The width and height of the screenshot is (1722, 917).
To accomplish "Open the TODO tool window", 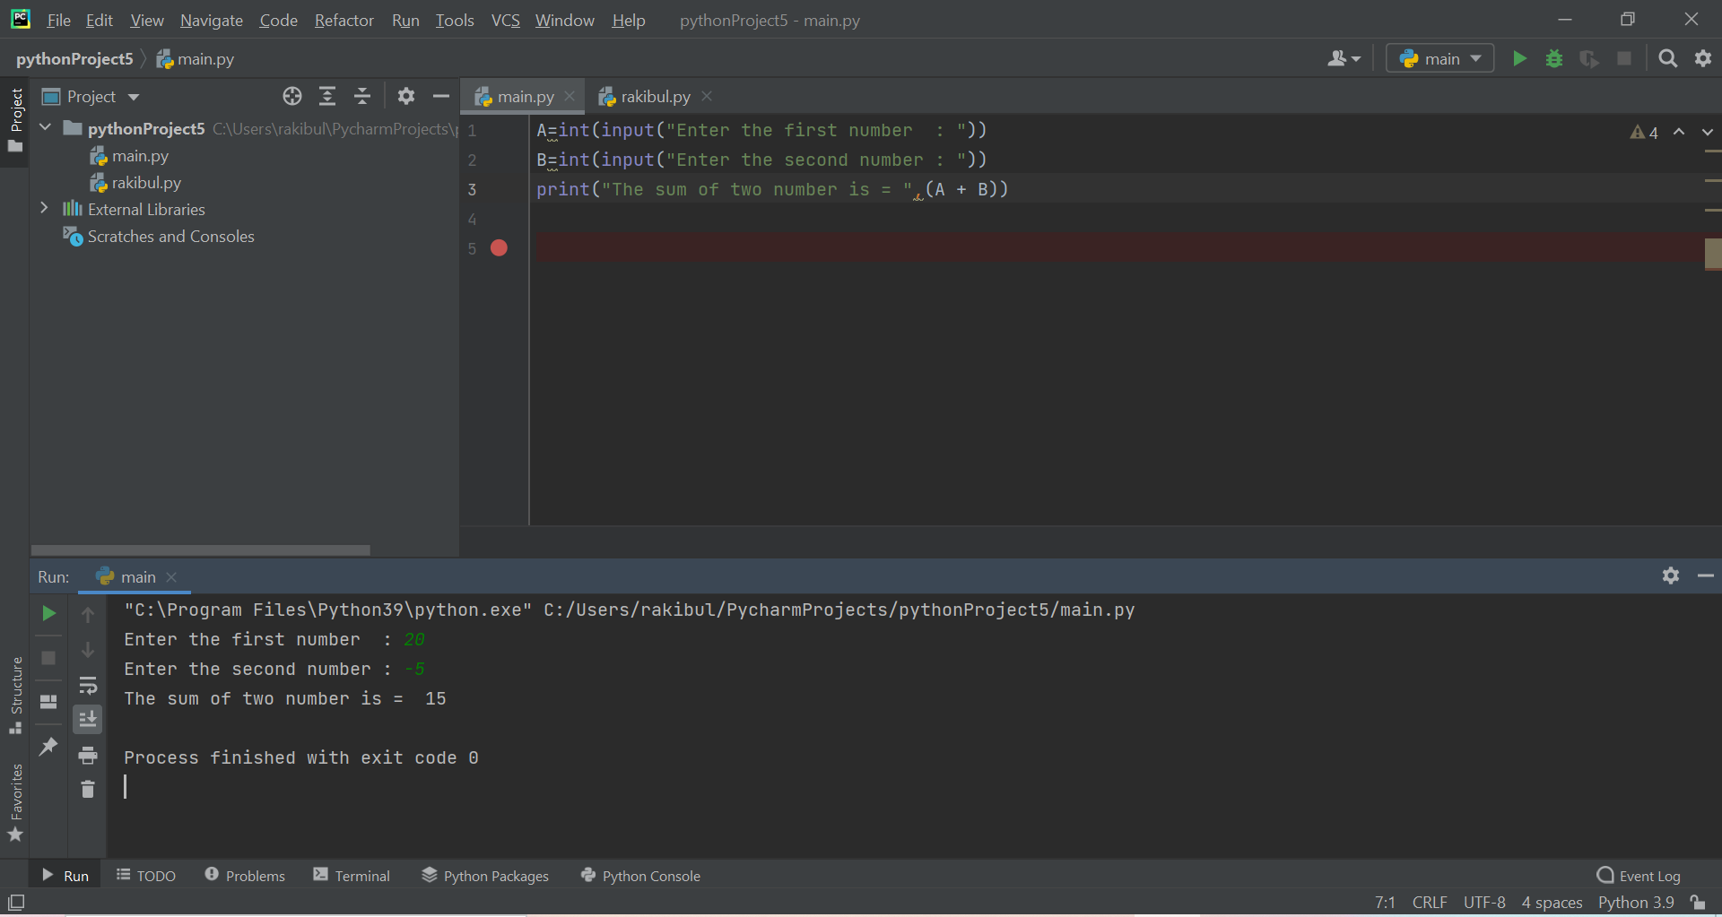I will click(146, 876).
